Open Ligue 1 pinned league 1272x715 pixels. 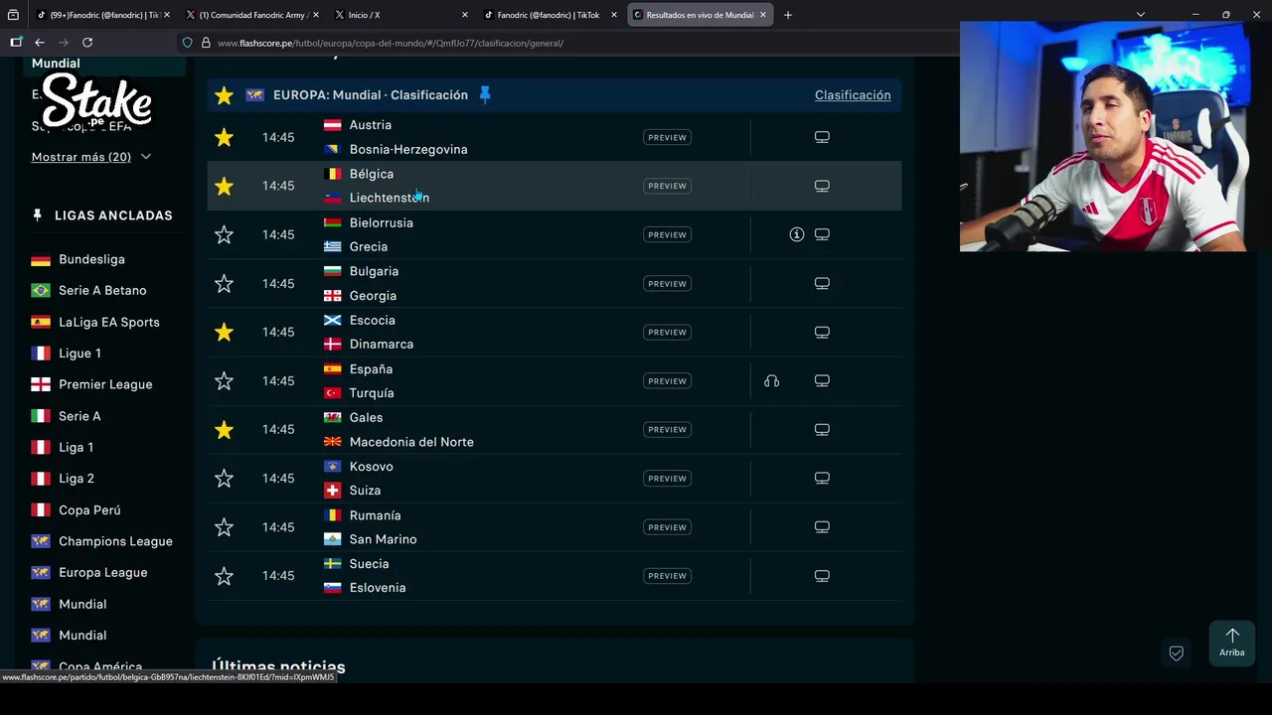click(x=79, y=353)
